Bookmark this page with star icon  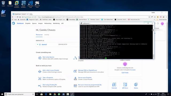point(149,17)
